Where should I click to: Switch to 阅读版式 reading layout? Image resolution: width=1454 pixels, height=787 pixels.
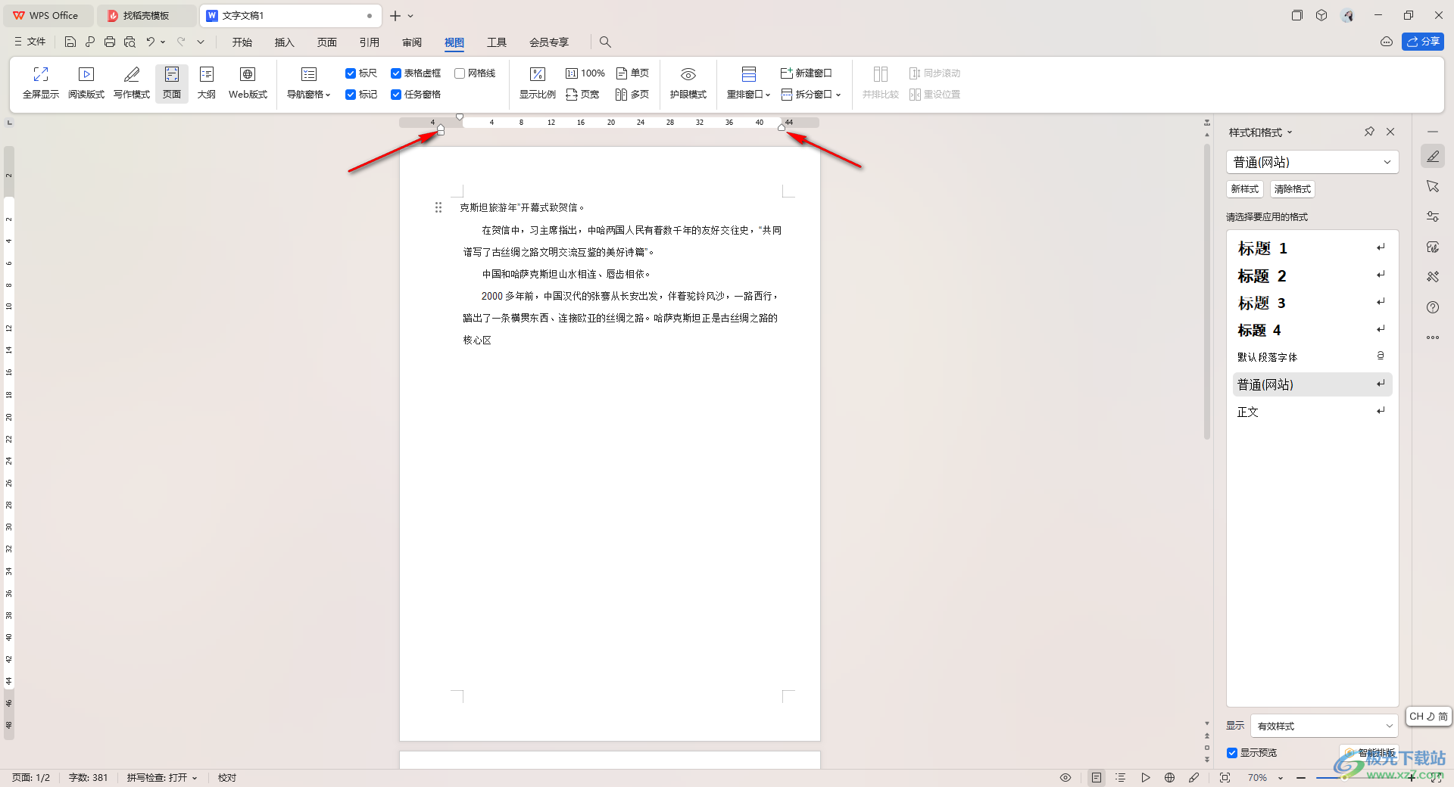click(86, 82)
